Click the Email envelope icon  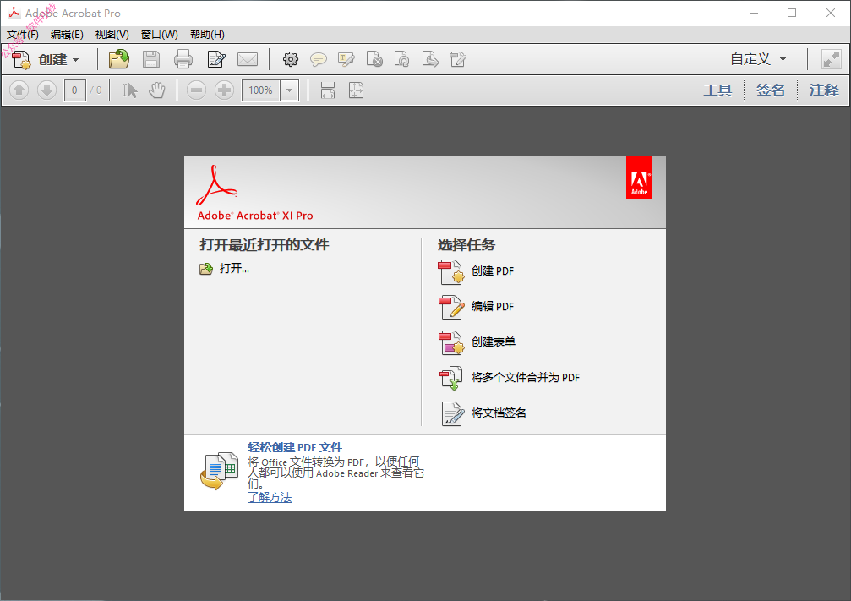pos(248,59)
